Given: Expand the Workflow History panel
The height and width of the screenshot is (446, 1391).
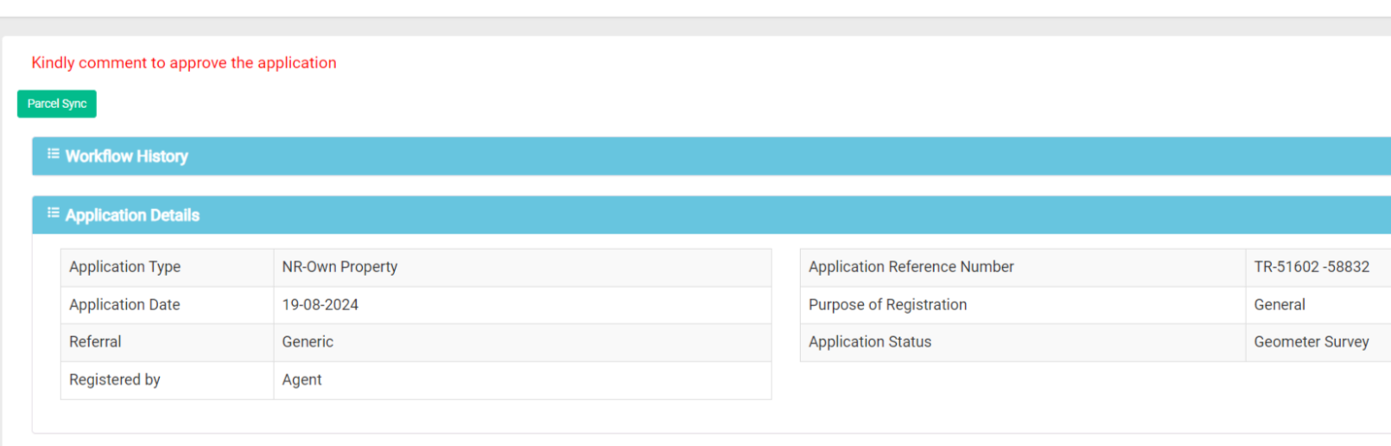Looking at the screenshot, I should (x=711, y=156).
